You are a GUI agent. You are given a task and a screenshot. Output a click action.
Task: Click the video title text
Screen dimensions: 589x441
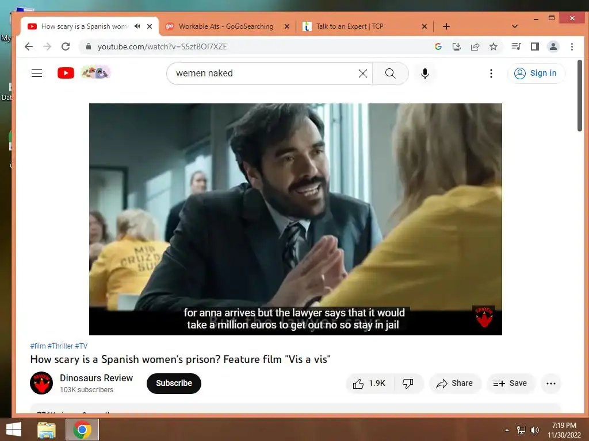tap(180, 359)
